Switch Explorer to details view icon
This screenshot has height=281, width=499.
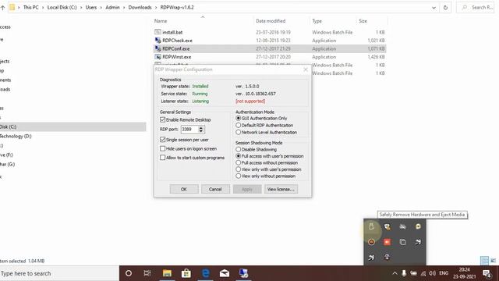(484, 261)
